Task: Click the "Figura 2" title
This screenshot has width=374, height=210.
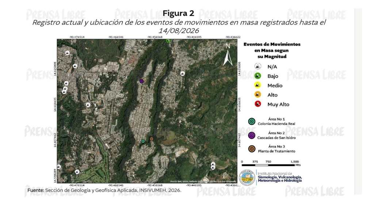Action: pos(178,13)
